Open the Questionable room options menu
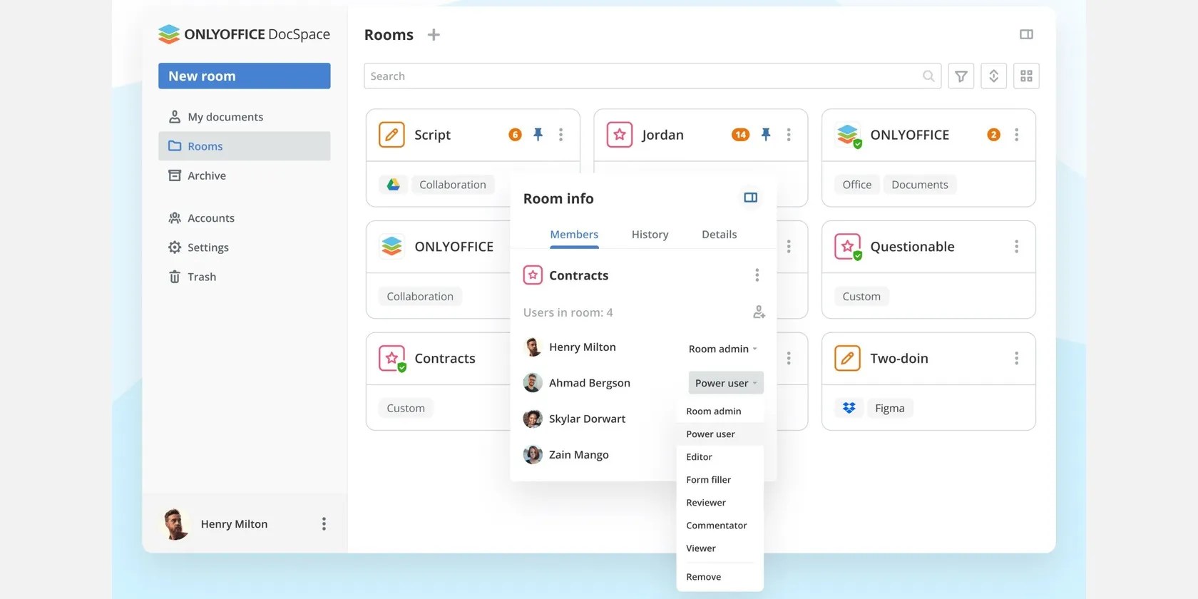Screen dimensions: 1198x599 click(x=1017, y=247)
